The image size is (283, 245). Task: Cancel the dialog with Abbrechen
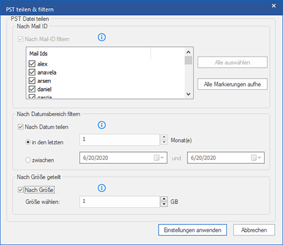[x=254, y=230]
